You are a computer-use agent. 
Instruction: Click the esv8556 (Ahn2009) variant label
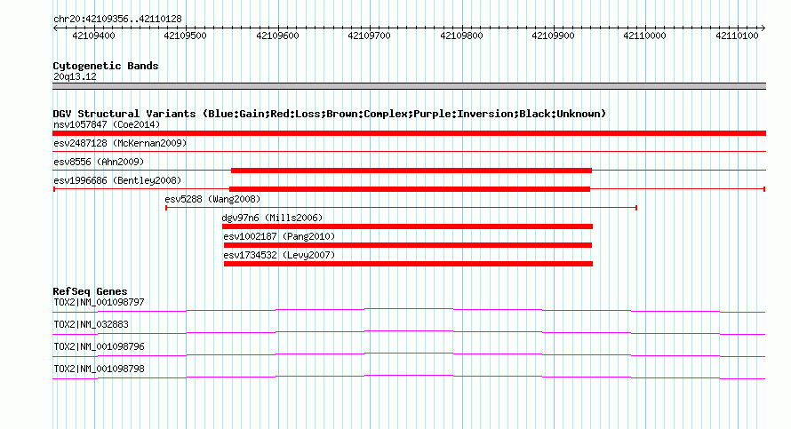coord(99,162)
